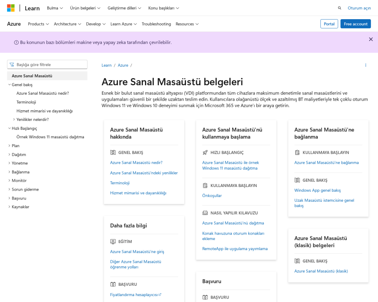
Task: Expand the Bağlanma section
Action: coord(19,172)
